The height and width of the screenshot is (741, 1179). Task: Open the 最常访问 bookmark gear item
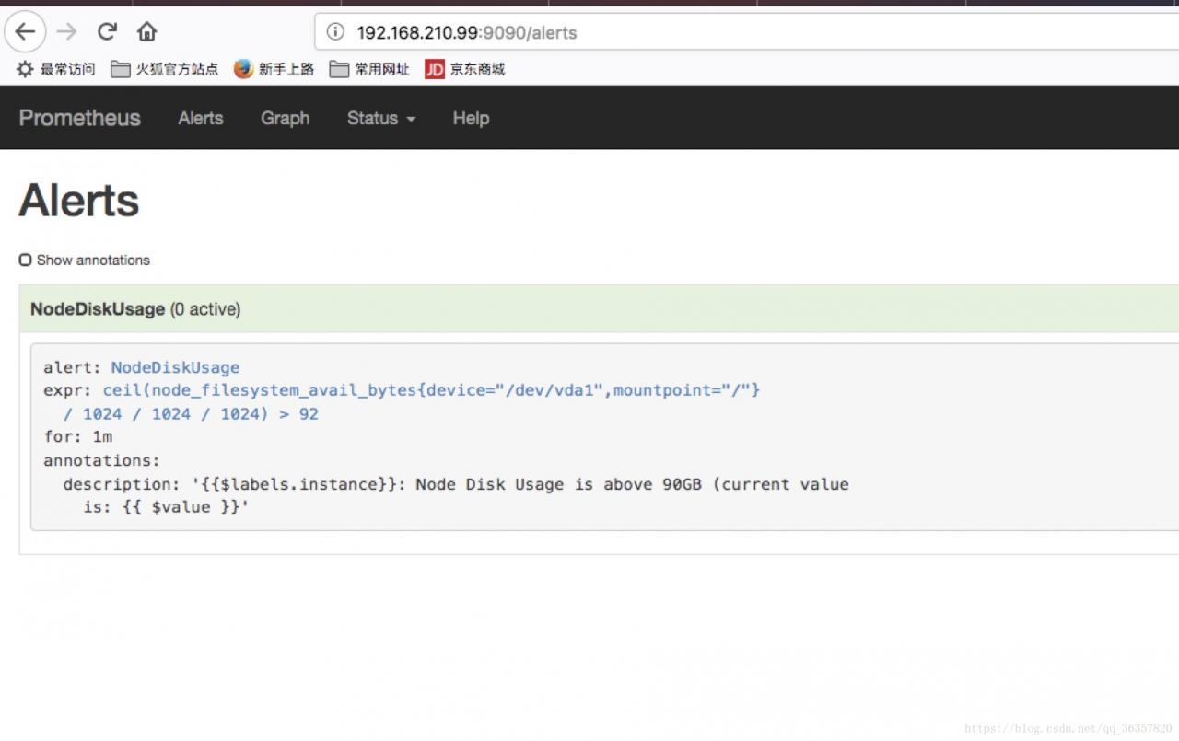pyautogui.click(x=56, y=69)
